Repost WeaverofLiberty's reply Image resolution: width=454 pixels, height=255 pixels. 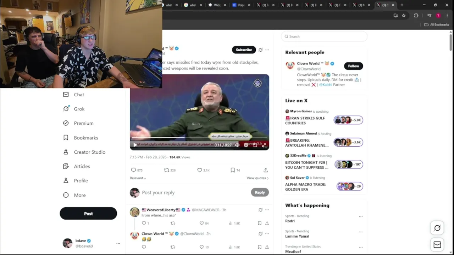coord(173,223)
